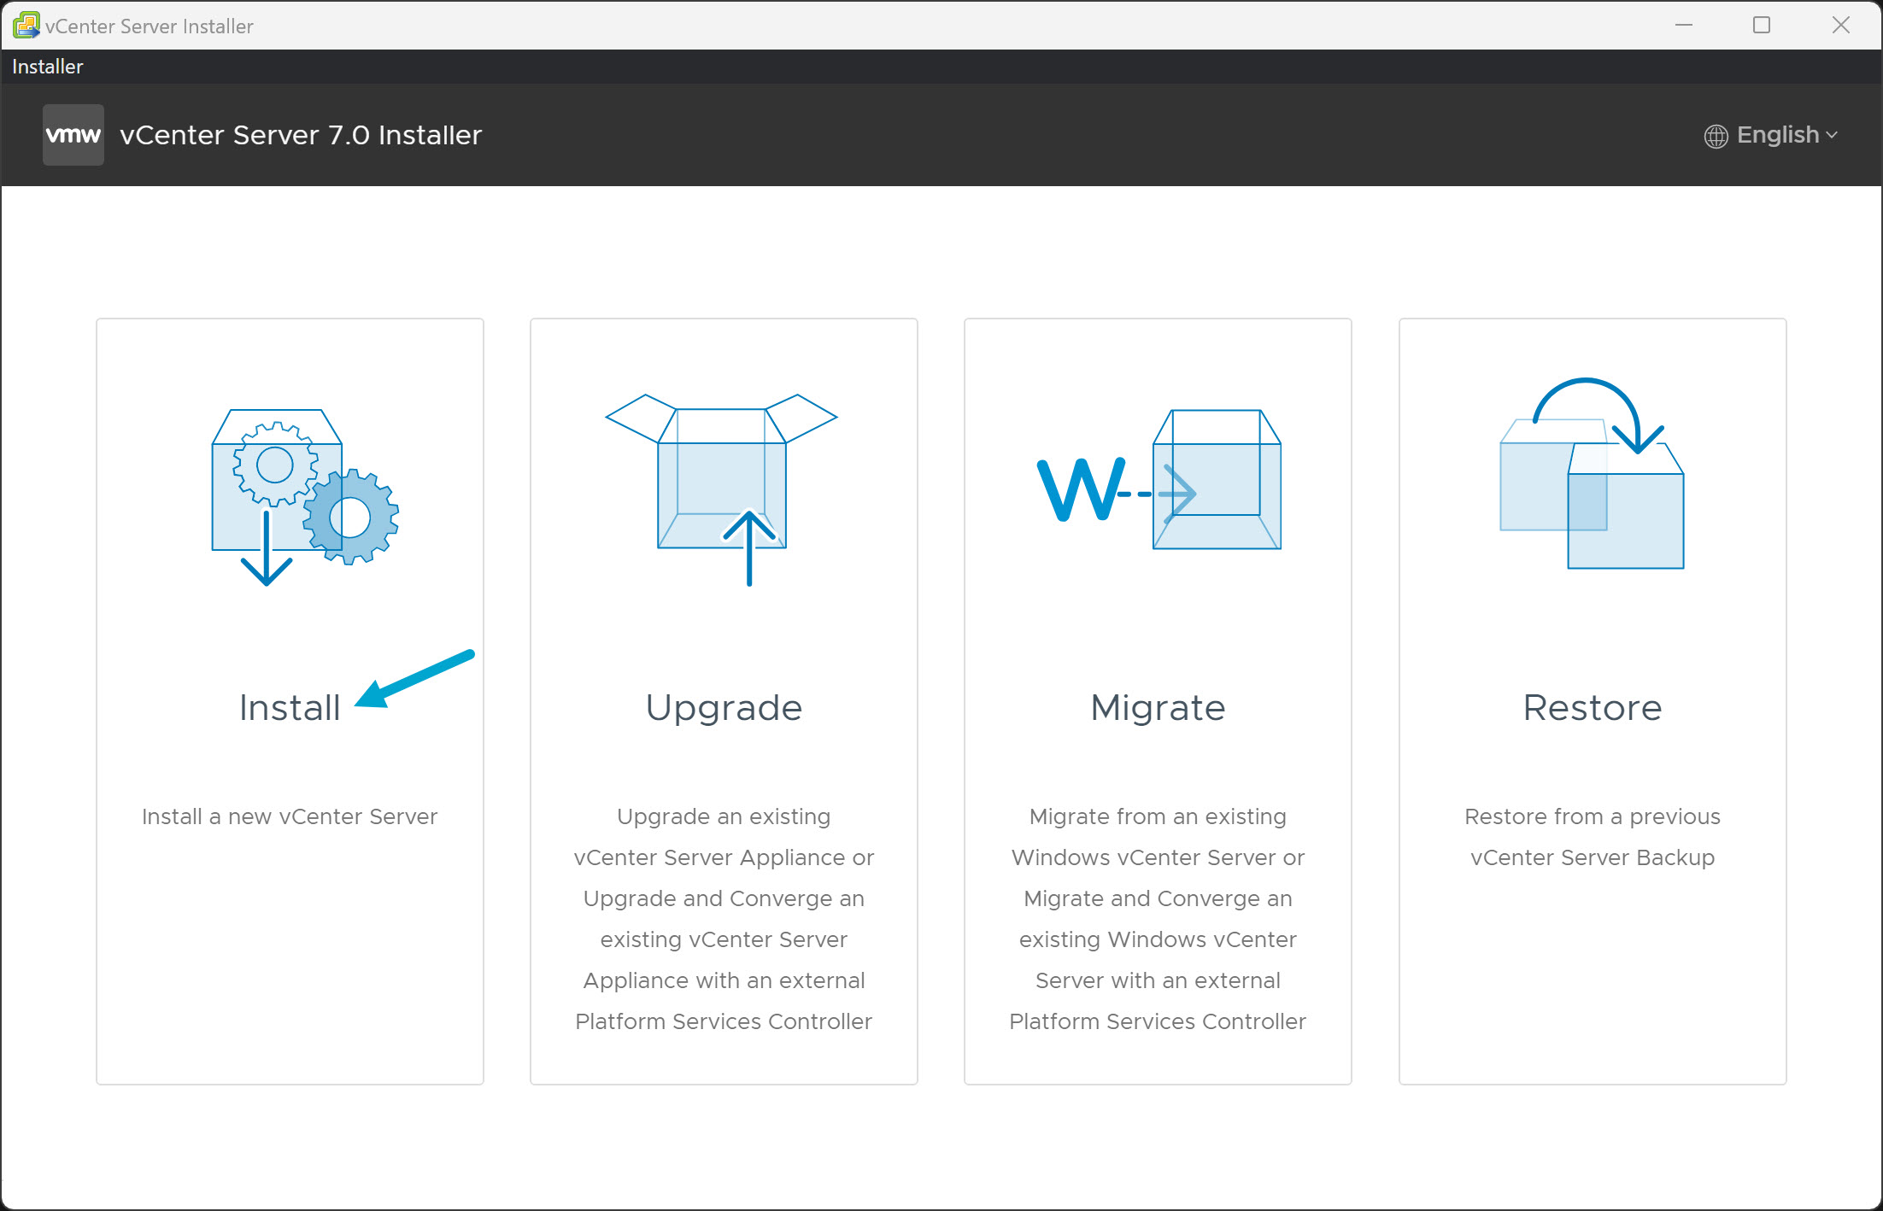Click the vCenter Server 7.0 Installer title

[x=301, y=135]
